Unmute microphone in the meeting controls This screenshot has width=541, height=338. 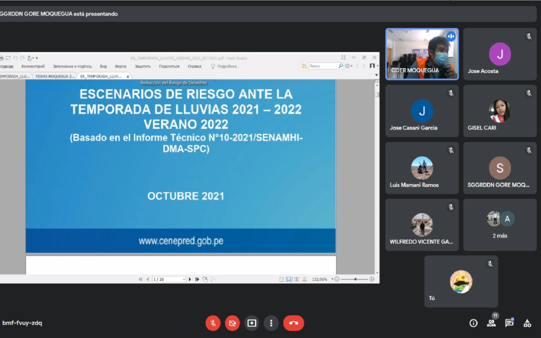[213, 323]
